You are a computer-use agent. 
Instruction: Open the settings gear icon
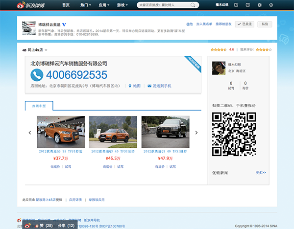tap(259, 5)
